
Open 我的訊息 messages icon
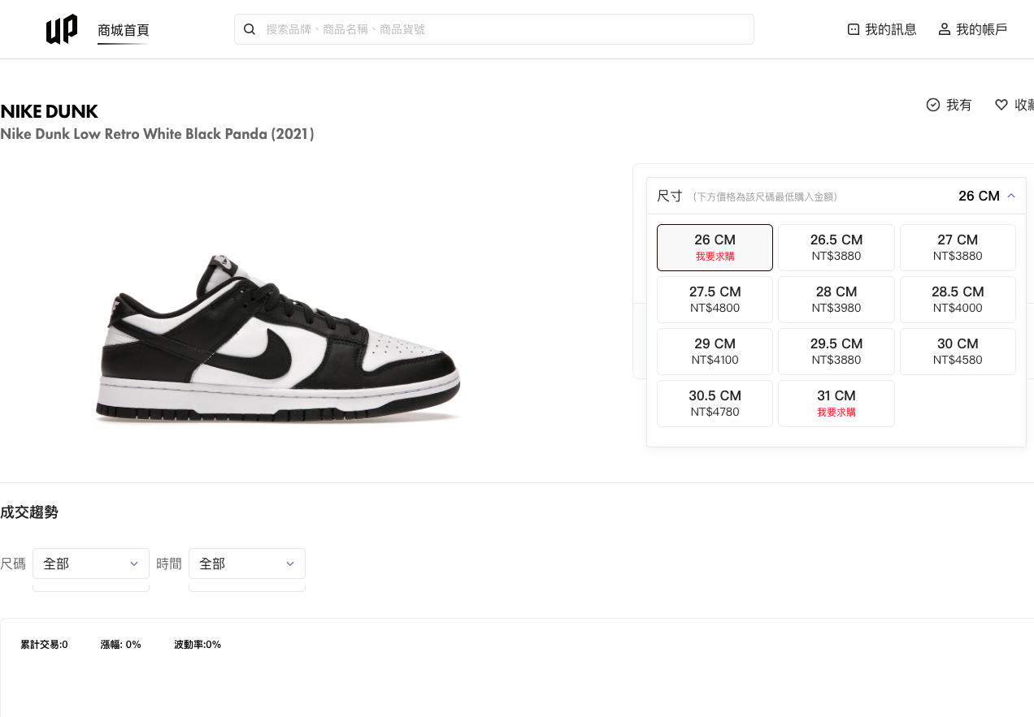point(854,29)
